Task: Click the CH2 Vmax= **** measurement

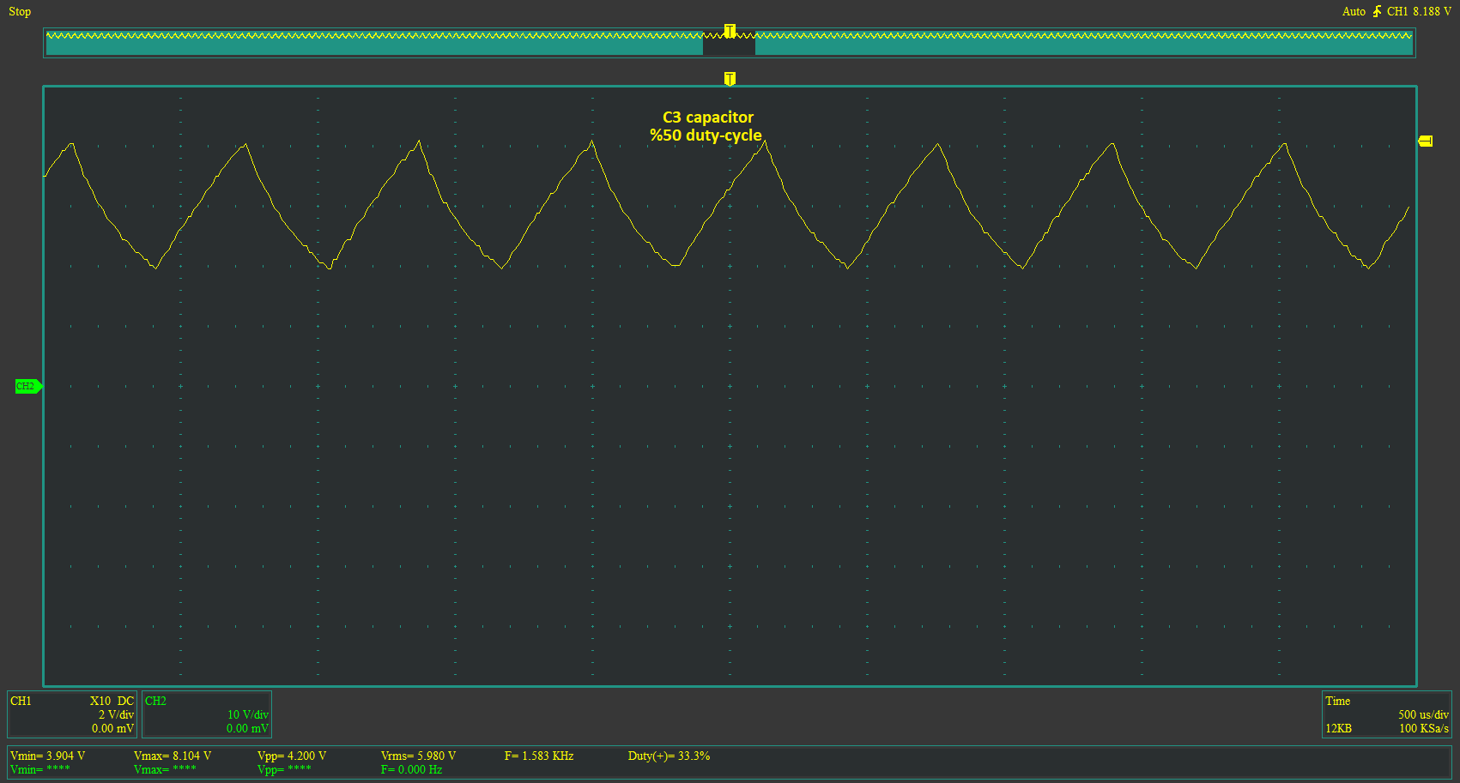Action: click(x=165, y=769)
